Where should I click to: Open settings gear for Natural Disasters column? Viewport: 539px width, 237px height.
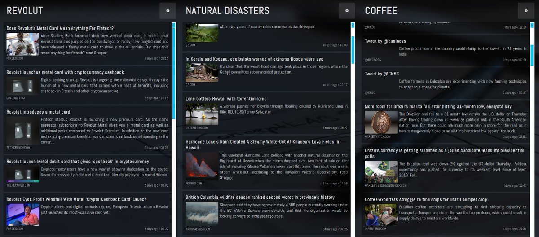(347, 10)
